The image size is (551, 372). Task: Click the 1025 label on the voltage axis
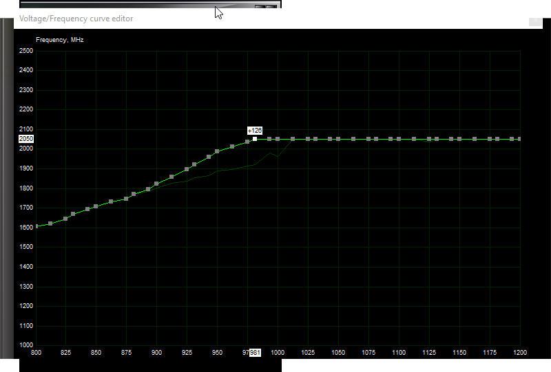(308, 352)
